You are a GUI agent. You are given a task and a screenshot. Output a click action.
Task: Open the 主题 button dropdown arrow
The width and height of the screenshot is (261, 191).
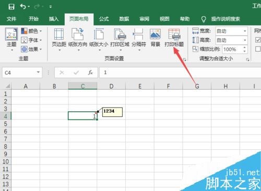pyautogui.click(x=12, y=50)
